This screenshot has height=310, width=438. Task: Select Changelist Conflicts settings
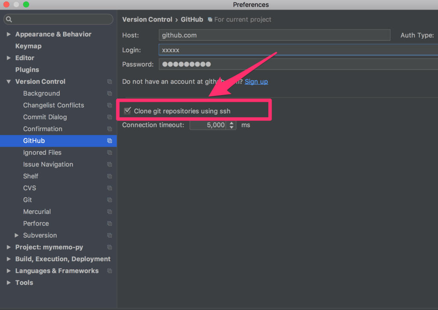(53, 105)
